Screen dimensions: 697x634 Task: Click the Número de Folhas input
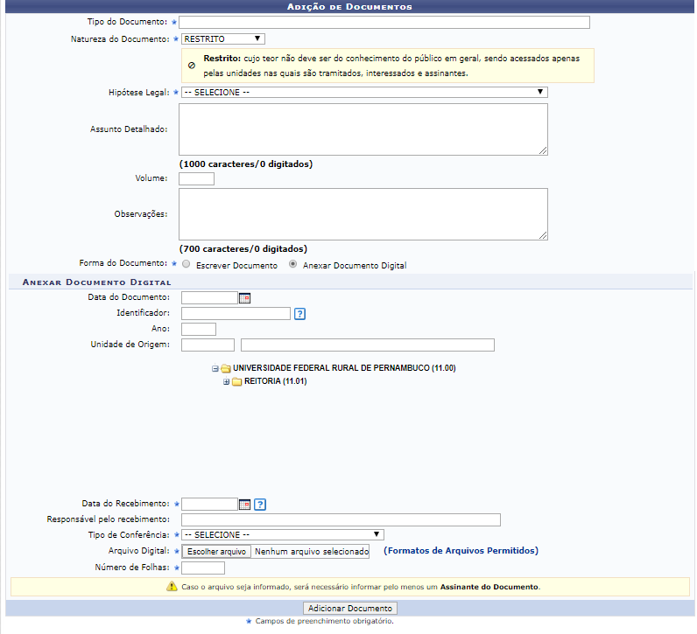point(203,568)
